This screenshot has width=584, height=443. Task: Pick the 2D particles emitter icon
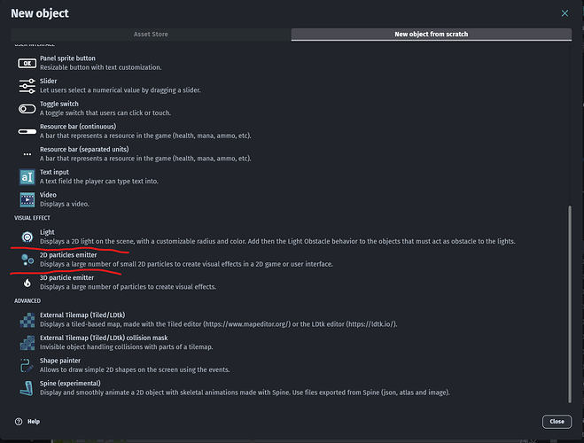pos(27,260)
